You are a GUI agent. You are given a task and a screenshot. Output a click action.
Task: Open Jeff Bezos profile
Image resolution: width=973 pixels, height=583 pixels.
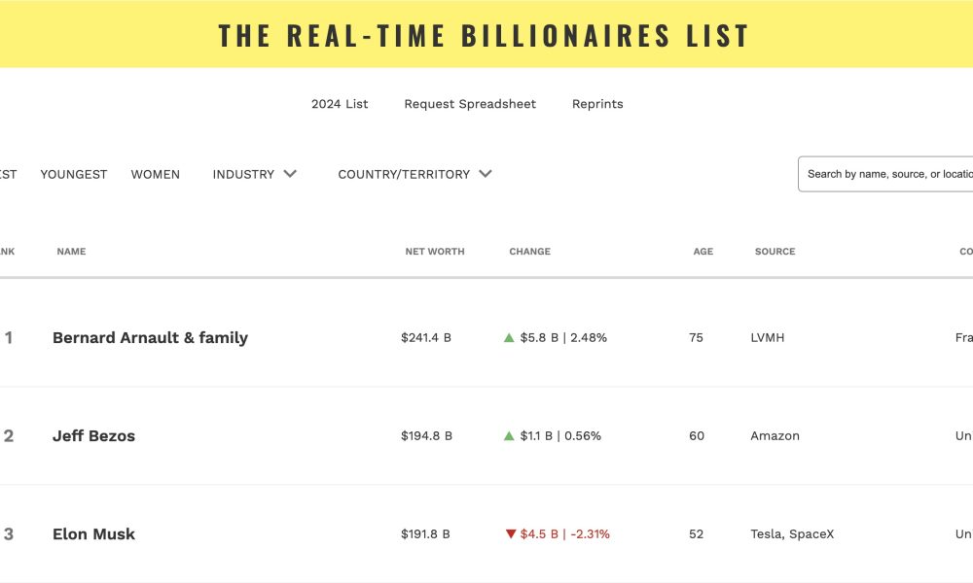click(x=93, y=436)
